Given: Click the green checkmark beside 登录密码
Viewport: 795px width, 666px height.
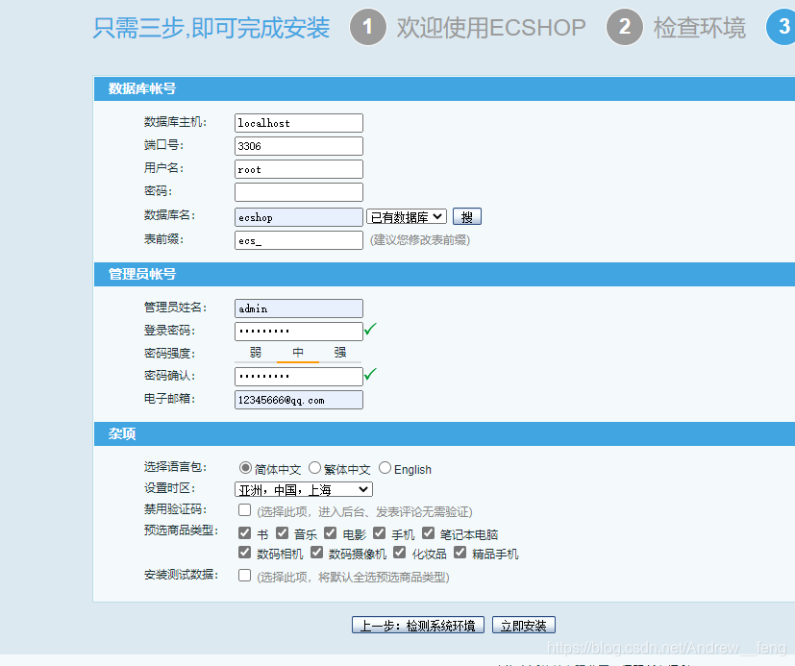Looking at the screenshot, I should (370, 330).
